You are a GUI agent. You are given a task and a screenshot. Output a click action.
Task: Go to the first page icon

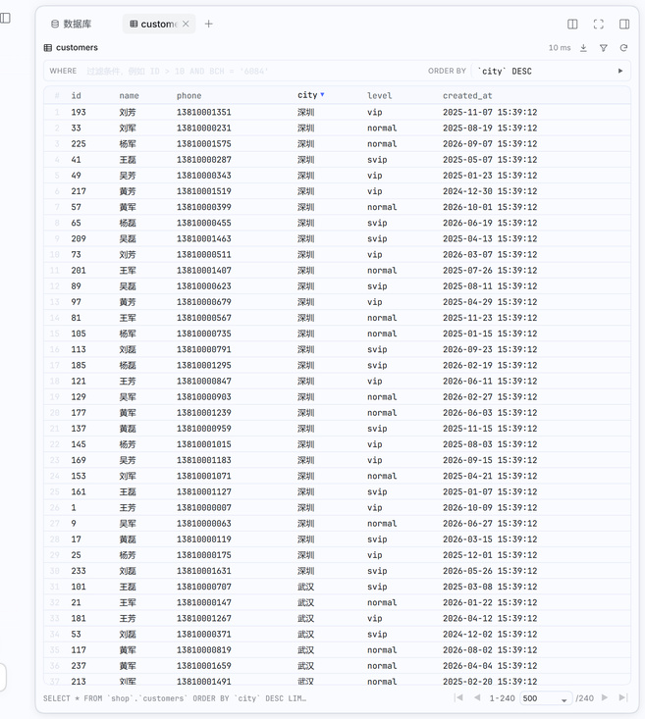457,697
